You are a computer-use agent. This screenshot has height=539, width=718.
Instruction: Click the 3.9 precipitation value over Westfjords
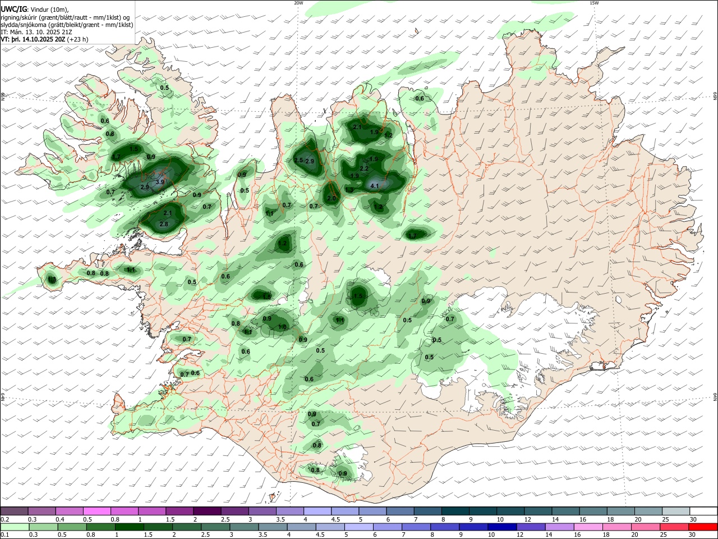pyautogui.click(x=160, y=182)
